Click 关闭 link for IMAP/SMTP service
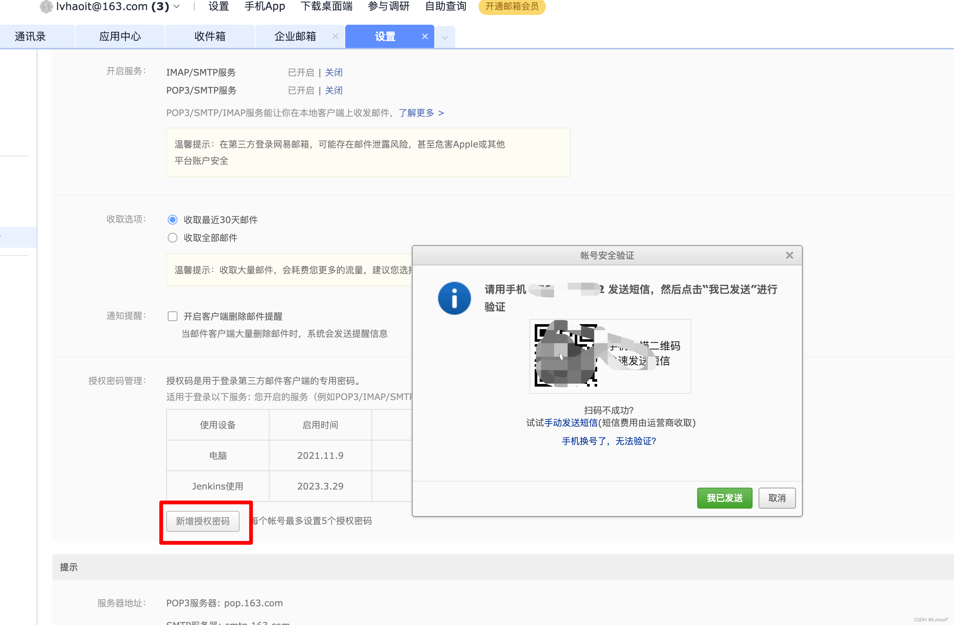This screenshot has height=625, width=954. pos(334,73)
